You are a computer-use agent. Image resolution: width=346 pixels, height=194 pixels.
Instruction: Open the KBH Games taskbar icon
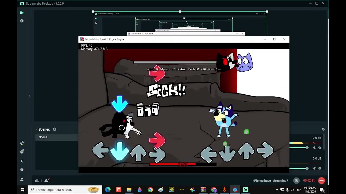182,190
